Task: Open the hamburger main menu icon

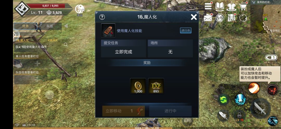Action: [208, 6]
